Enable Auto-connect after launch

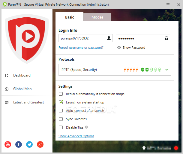pos(61,111)
